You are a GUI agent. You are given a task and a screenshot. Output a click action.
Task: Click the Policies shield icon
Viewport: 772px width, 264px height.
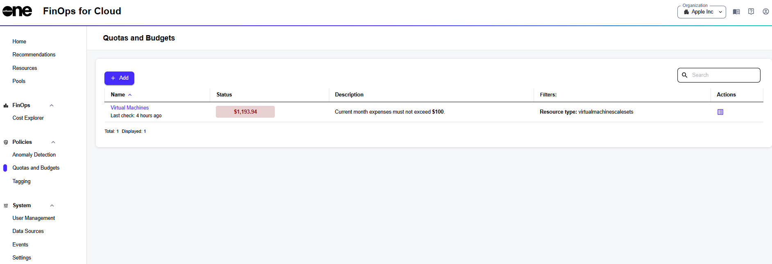[x=6, y=142]
